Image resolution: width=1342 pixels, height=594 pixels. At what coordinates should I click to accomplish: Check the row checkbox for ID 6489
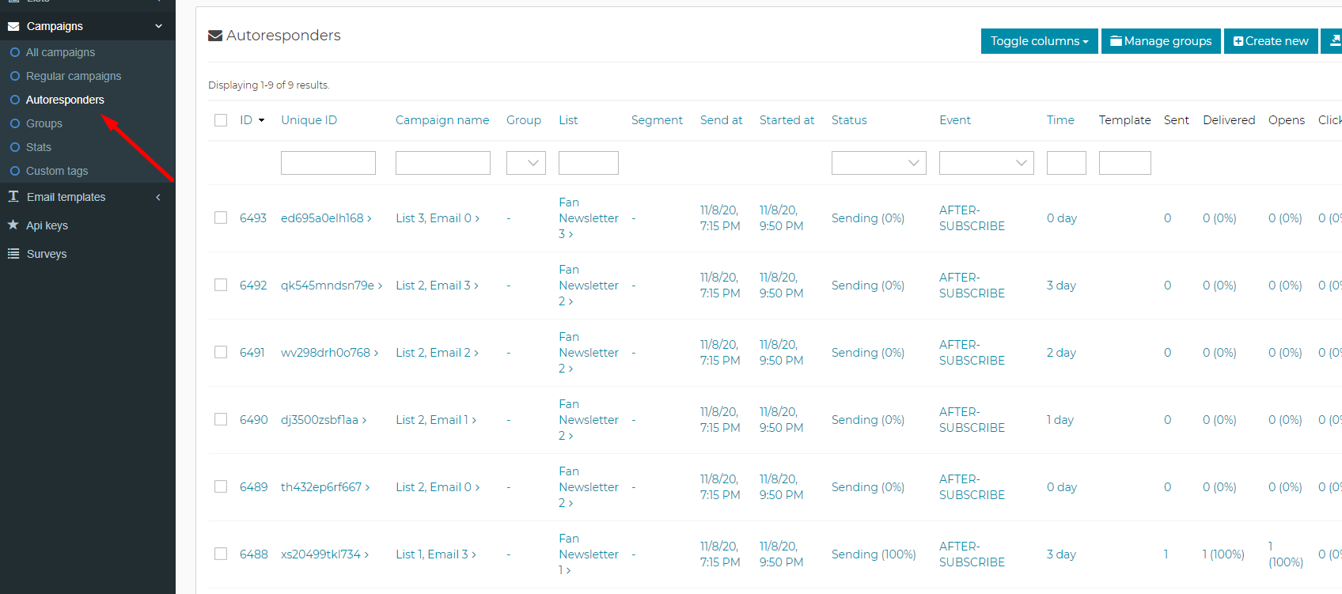coord(221,486)
